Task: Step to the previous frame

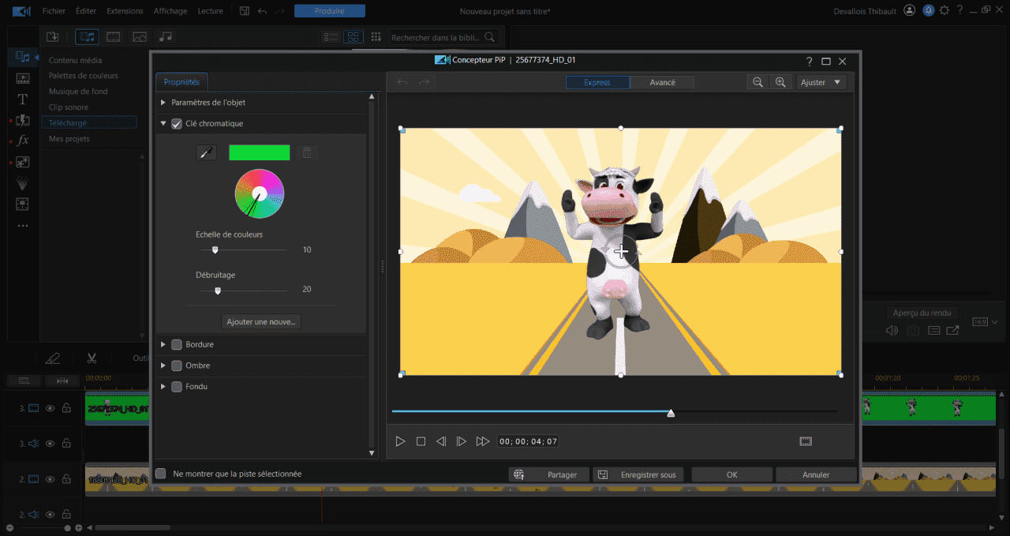Action: (441, 441)
